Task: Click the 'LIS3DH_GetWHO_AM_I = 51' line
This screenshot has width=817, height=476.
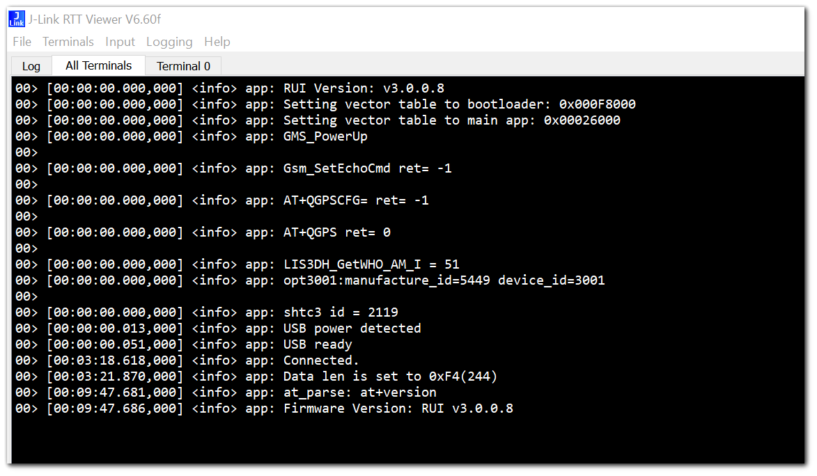Action: click(237, 264)
